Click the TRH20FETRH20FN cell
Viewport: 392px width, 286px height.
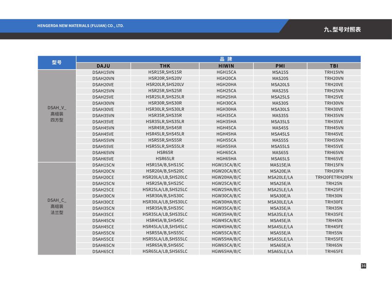tap(334, 177)
